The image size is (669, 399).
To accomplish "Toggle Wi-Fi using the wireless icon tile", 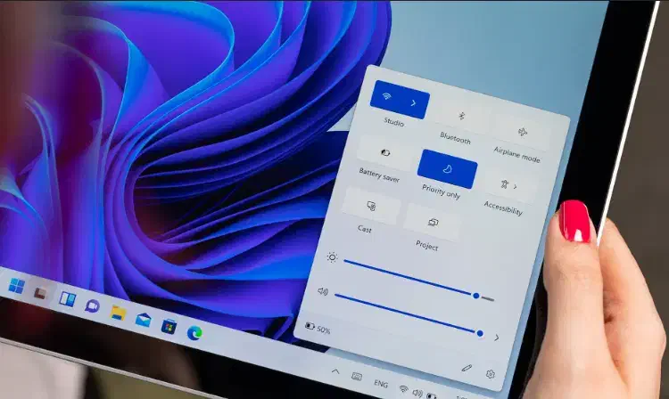I will [x=386, y=96].
